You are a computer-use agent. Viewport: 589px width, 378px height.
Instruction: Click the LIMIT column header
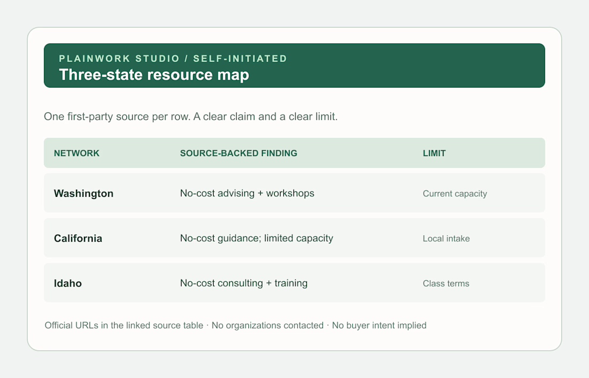point(434,153)
